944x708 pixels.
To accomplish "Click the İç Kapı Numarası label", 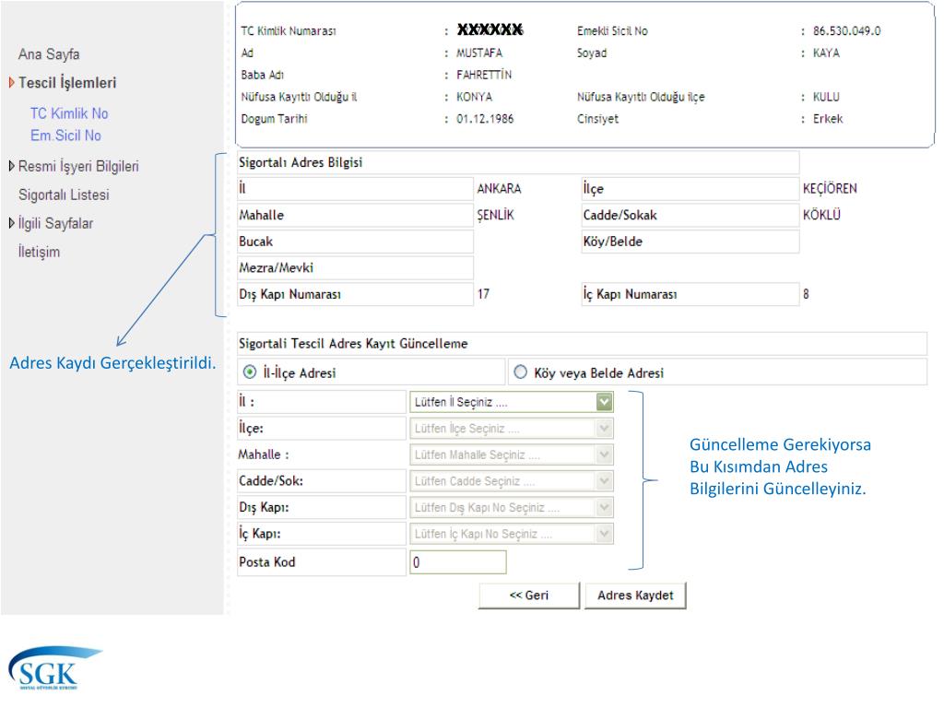I will click(x=630, y=294).
